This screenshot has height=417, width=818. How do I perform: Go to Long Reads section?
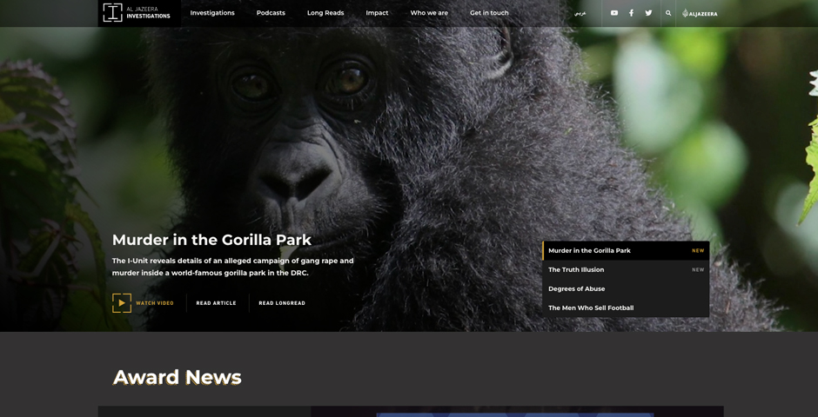(325, 13)
